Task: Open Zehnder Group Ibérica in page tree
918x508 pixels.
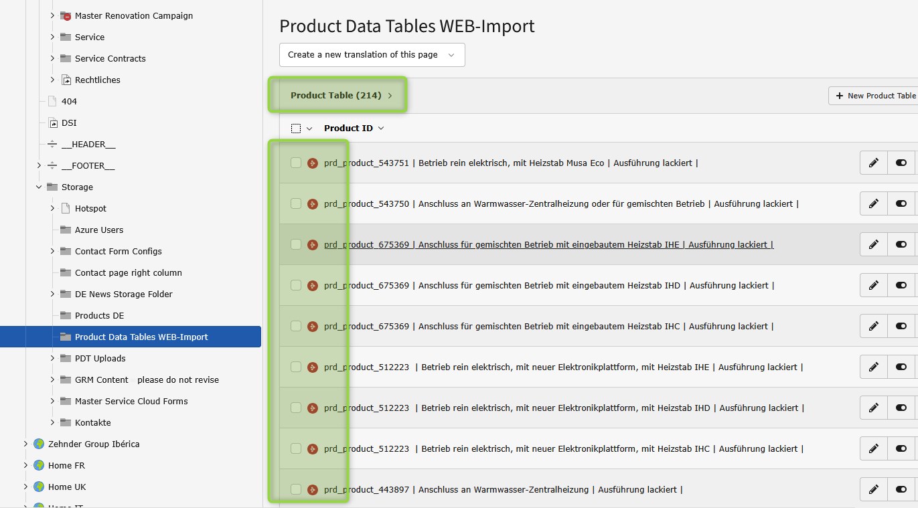Action: pyautogui.click(x=94, y=444)
